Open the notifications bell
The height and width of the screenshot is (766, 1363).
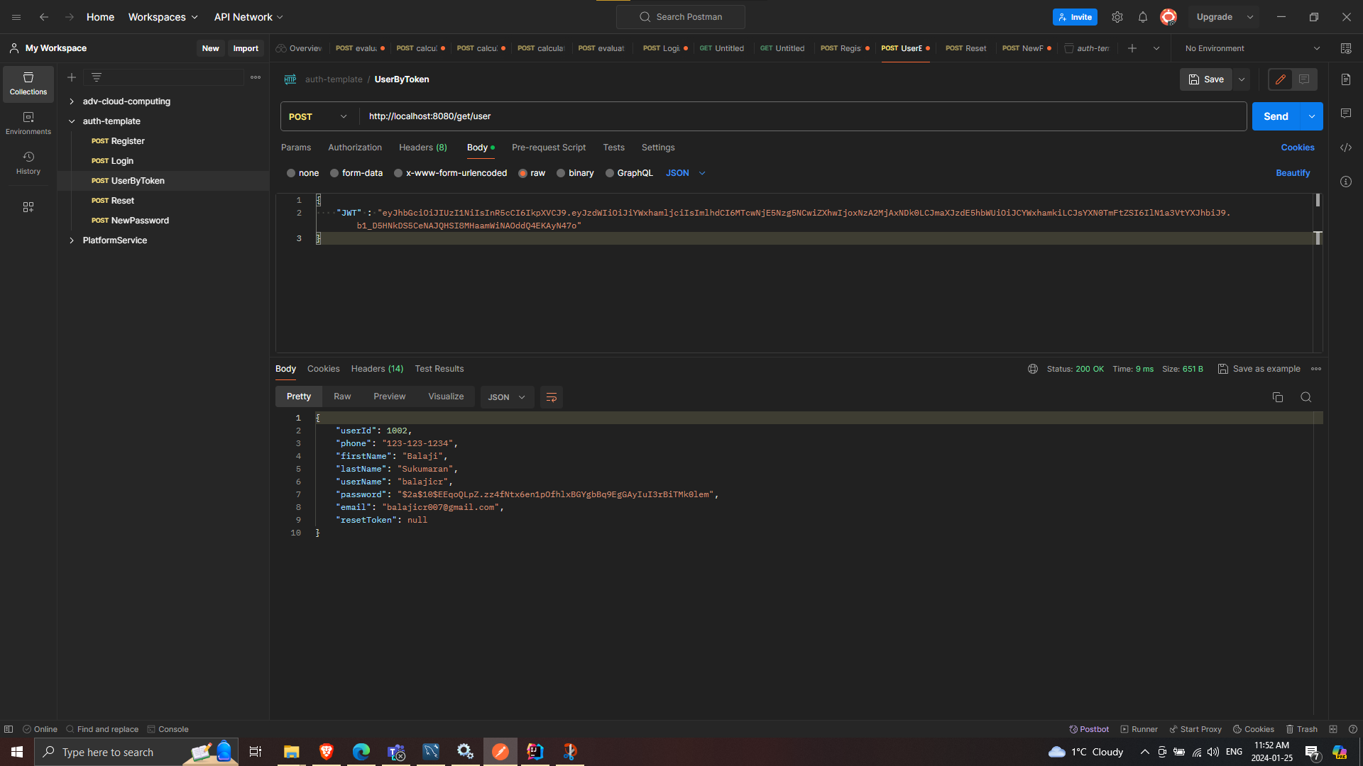1142,17
